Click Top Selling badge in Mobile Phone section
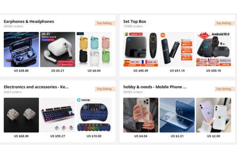The width and height of the screenshot is (237, 158). click(224, 89)
